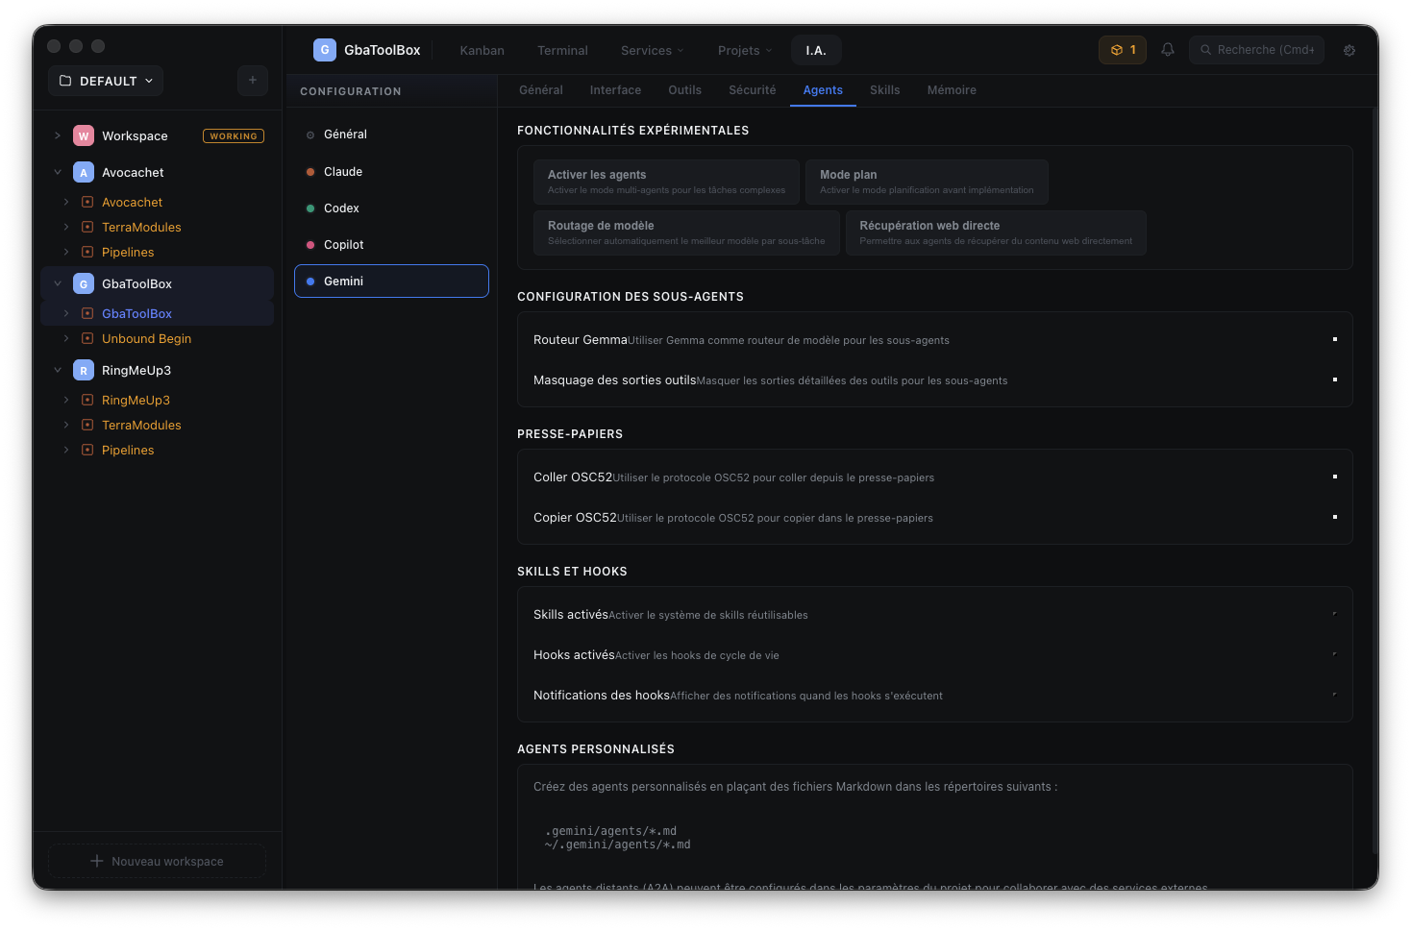Select the Agents settings tab
Screen dimensions: 1411x930
point(823,90)
